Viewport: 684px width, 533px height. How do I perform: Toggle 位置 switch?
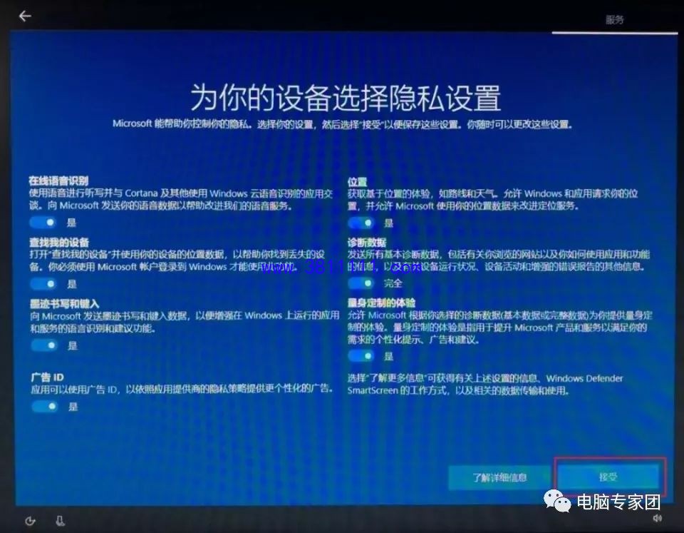point(361,223)
